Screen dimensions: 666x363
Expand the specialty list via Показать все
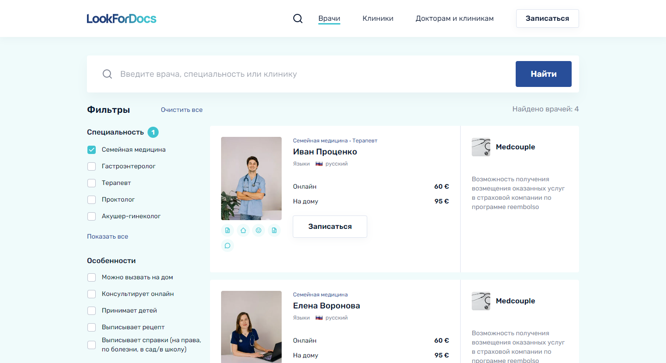pos(107,236)
